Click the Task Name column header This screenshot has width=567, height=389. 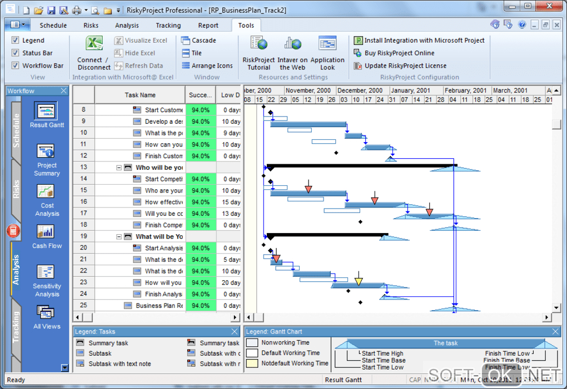click(140, 95)
